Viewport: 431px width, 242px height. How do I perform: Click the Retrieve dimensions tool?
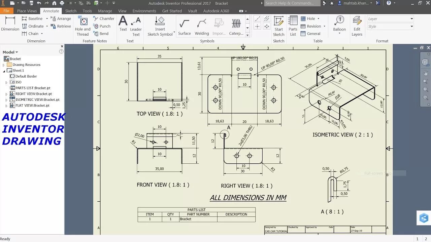click(61, 26)
